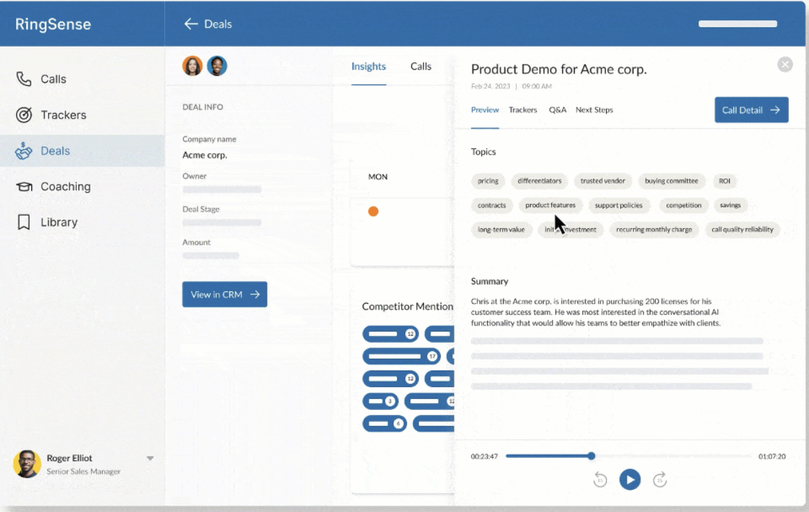Click the Call Detail button

click(751, 110)
